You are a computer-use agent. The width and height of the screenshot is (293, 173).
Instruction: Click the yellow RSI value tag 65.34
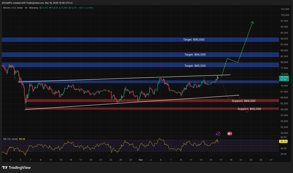(284, 141)
